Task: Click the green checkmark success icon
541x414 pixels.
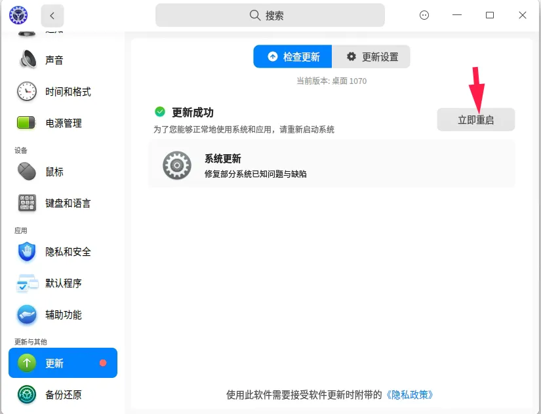Action: point(160,112)
